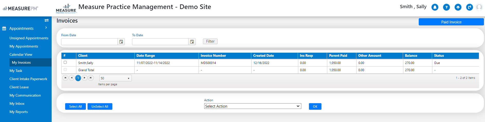Click page number 1 in pager
Viewport: 485px width, 122px height.
pos(78,78)
